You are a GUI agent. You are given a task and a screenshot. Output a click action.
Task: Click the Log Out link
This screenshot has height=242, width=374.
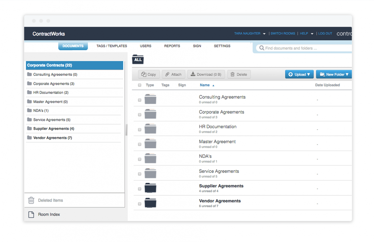[325, 34]
